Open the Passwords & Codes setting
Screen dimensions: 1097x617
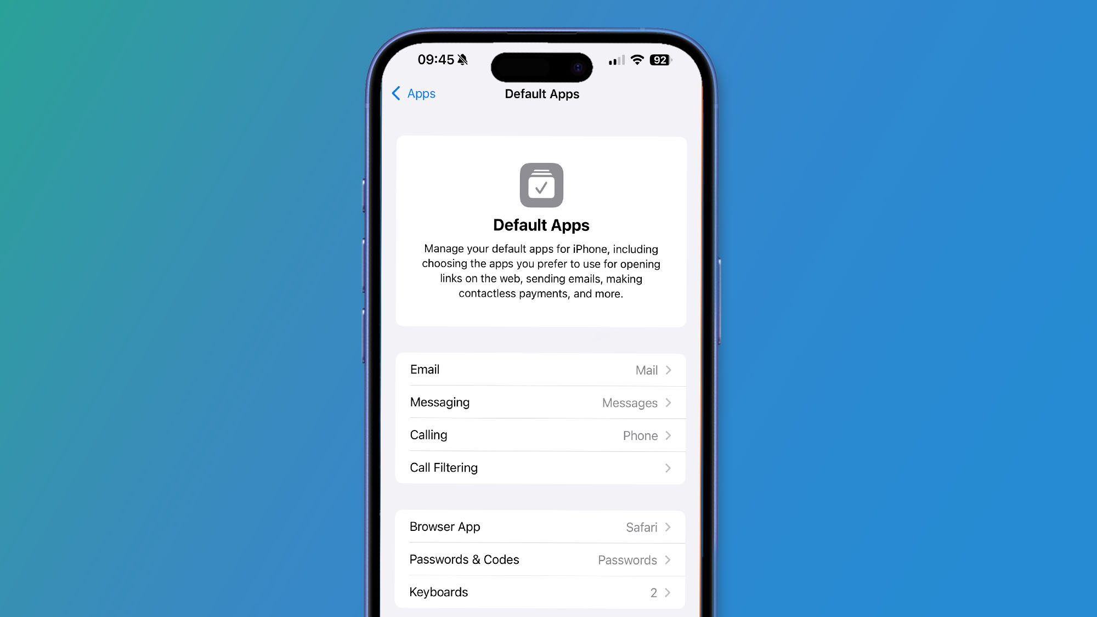[x=541, y=560]
